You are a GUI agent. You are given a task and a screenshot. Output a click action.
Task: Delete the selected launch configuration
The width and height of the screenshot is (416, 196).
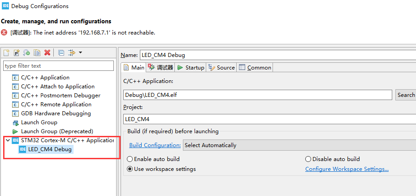pyautogui.click(x=47, y=53)
